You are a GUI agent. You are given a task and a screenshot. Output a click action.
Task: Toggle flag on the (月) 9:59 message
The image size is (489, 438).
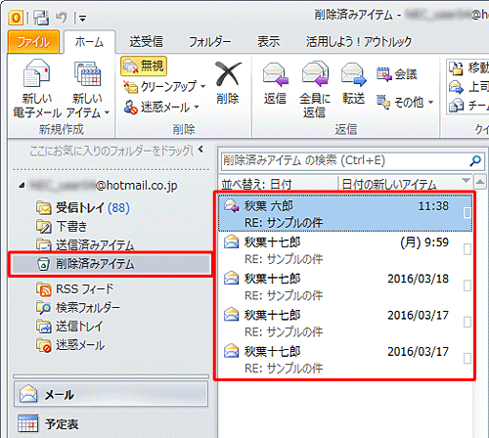(x=467, y=249)
